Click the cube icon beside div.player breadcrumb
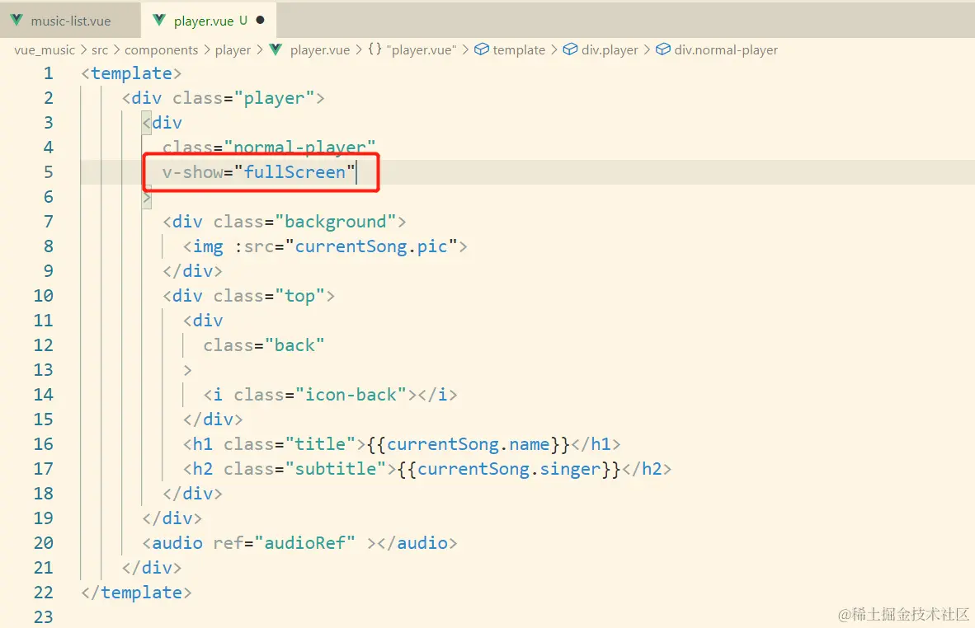Image resolution: width=975 pixels, height=628 pixels. click(x=570, y=49)
